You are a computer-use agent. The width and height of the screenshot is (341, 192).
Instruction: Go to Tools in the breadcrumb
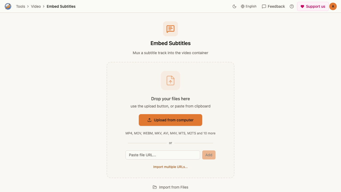21,6
